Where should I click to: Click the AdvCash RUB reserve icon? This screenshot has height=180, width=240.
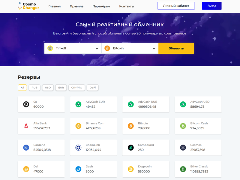[131, 104]
